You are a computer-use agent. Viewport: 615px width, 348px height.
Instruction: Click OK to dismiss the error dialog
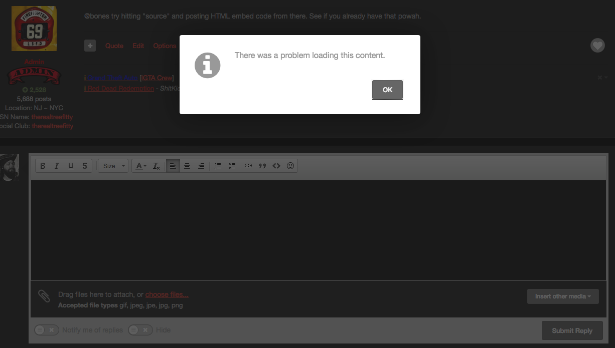pos(387,90)
